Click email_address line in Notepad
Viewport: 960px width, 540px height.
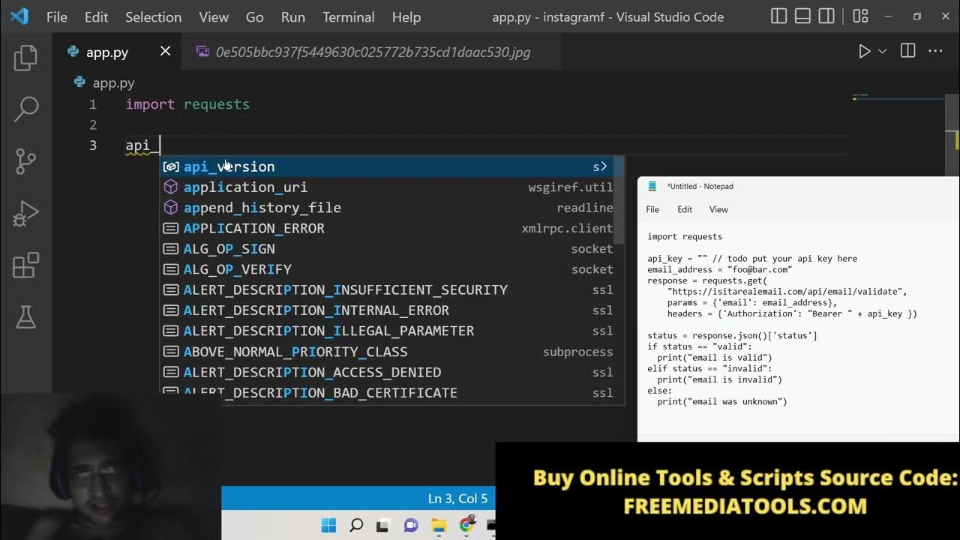point(720,269)
